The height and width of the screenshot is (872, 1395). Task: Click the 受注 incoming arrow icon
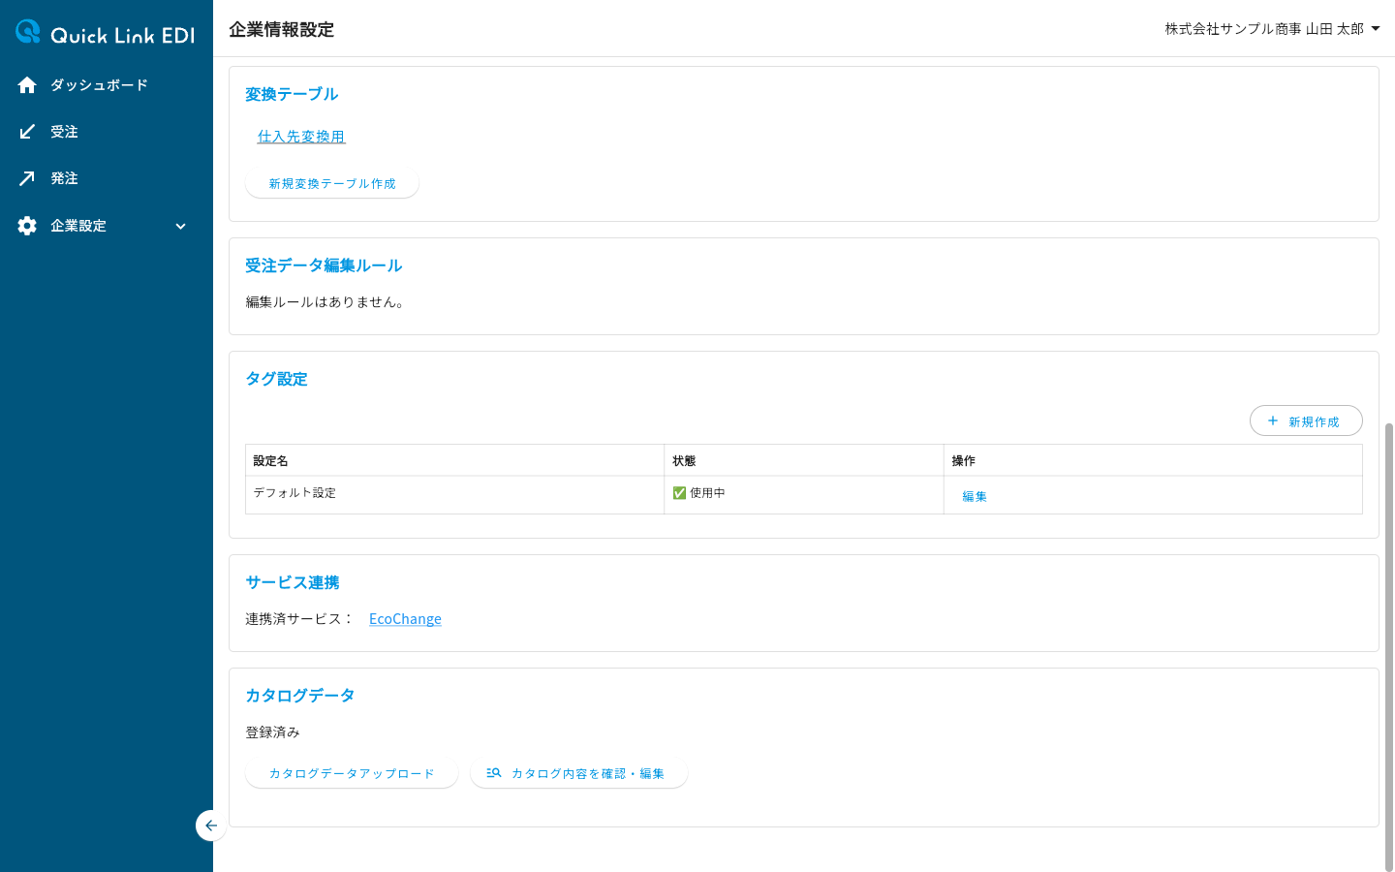pyautogui.click(x=27, y=132)
